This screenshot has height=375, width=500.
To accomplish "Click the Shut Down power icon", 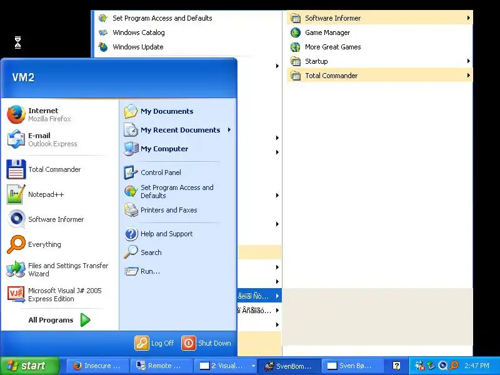I will [x=189, y=343].
